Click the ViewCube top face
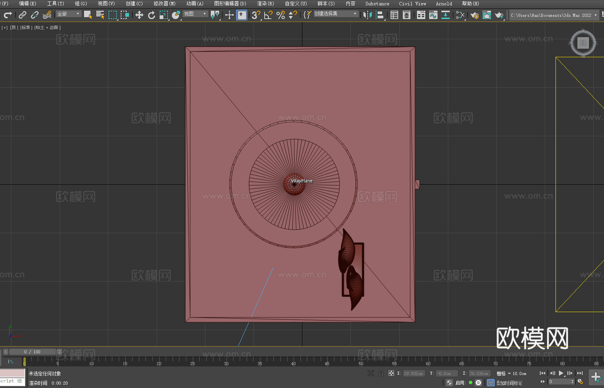This screenshot has width=604, height=388. click(583, 43)
